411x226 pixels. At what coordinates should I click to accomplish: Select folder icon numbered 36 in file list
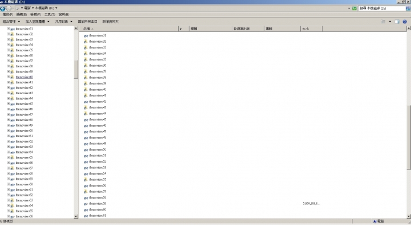coord(86,66)
